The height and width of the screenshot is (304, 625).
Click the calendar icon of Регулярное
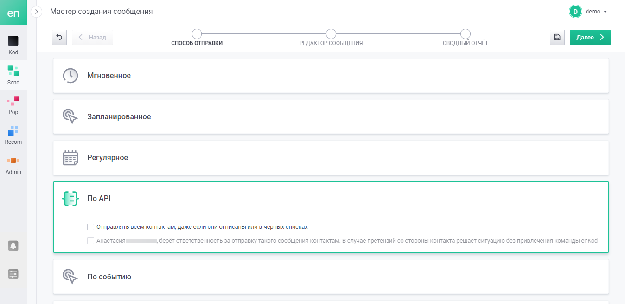pos(70,158)
